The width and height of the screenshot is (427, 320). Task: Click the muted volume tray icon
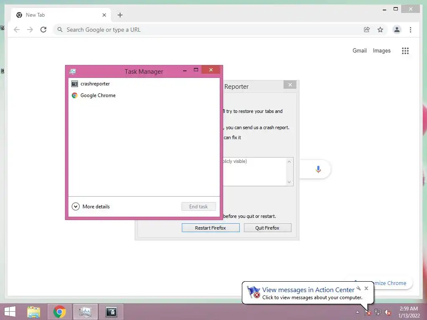click(x=387, y=312)
